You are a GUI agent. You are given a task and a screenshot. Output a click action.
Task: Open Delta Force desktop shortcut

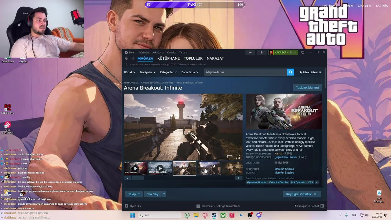[8, 60]
